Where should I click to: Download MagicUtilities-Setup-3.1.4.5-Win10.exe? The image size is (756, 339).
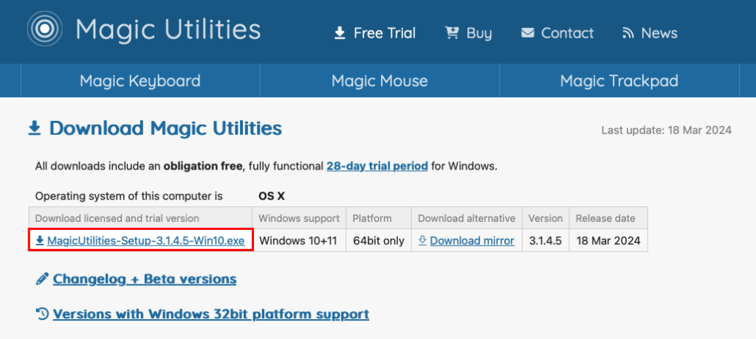pyautogui.click(x=145, y=240)
